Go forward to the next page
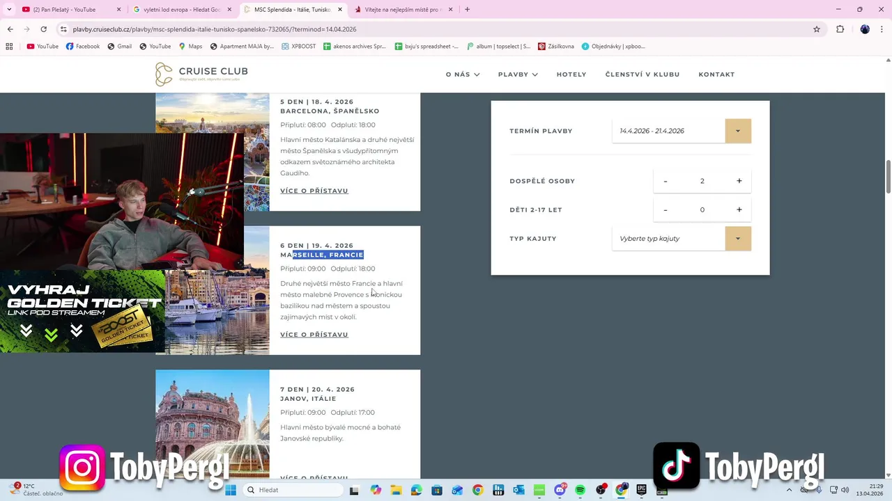This screenshot has width=892, height=501. [26, 29]
